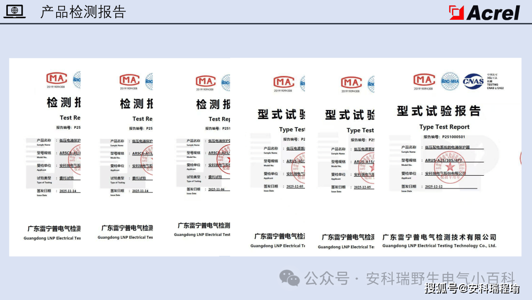Image resolution: width=532 pixels, height=300 pixels.
Task: Click the model number starting ARSCB-A15
Action: coord(142,153)
